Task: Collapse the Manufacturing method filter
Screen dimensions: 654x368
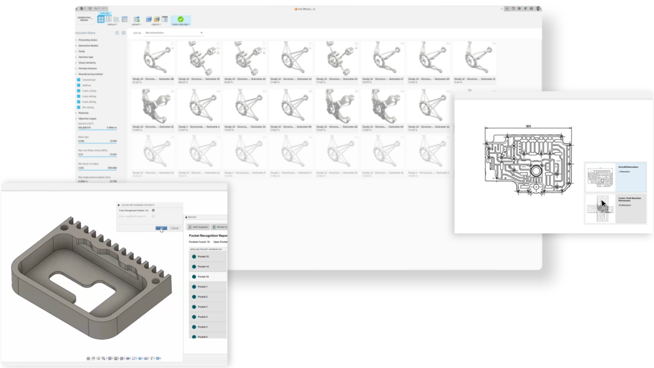Action: pyautogui.click(x=90, y=74)
